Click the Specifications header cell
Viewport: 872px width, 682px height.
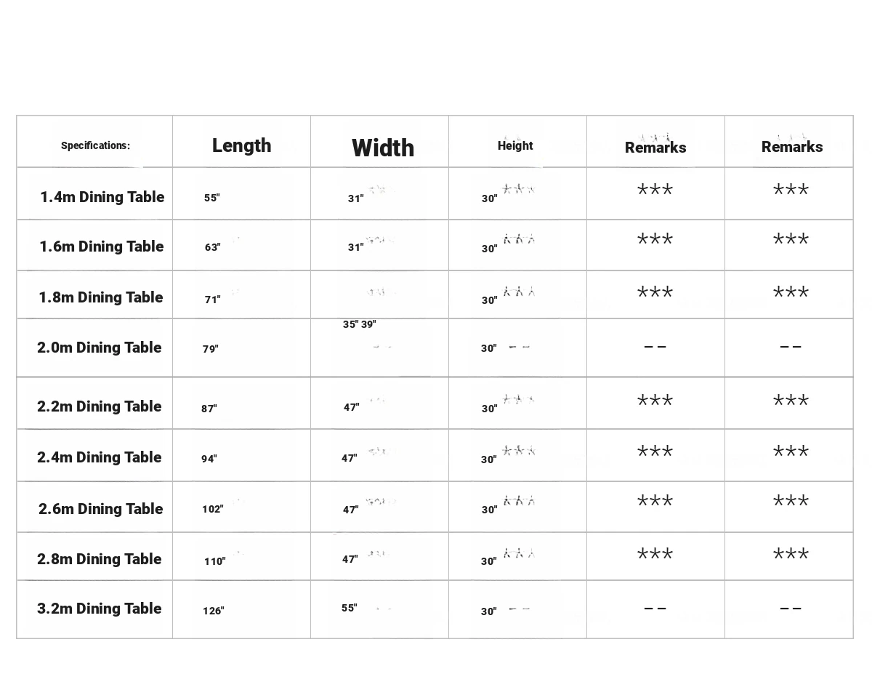[95, 145]
